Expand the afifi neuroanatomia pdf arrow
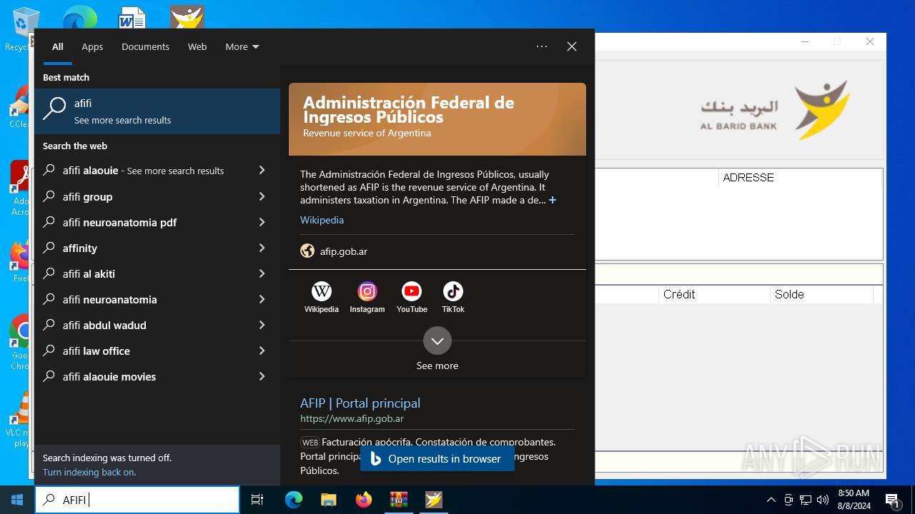This screenshot has height=514, width=915. click(x=262, y=222)
